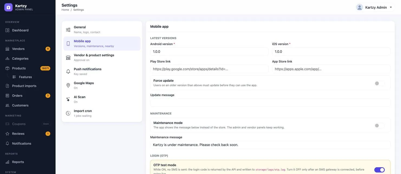Click the iOS version field
Image resolution: width=401 pixels, height=174 pixels.
331,51
